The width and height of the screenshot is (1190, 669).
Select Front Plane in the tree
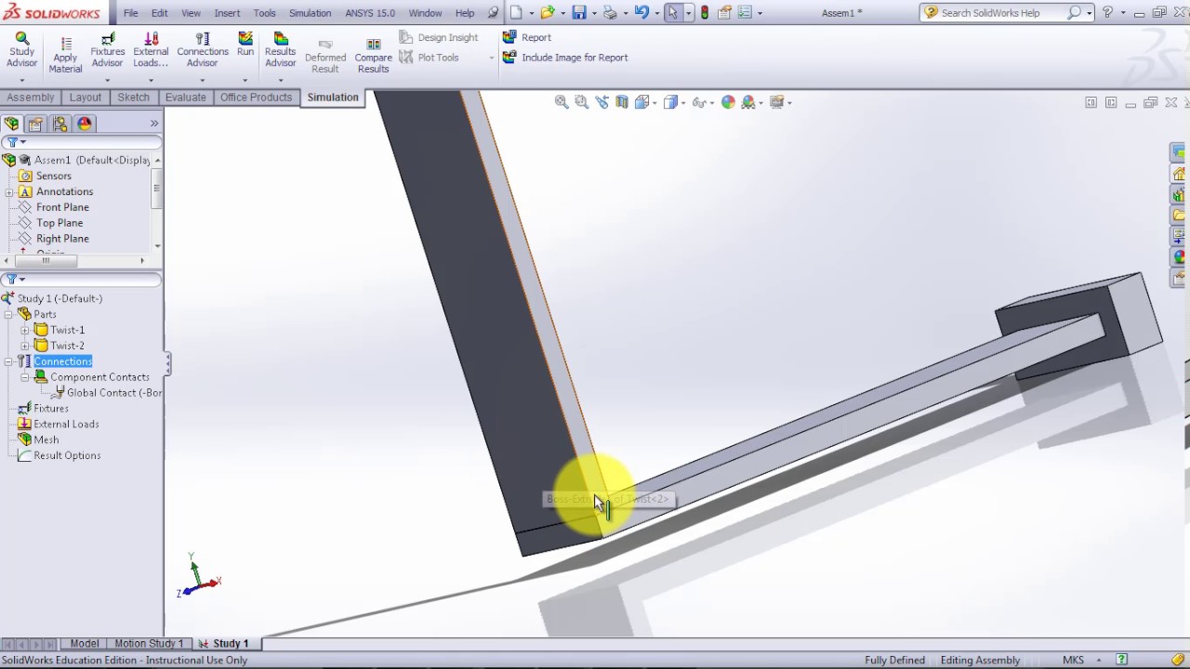pos(62,207)
